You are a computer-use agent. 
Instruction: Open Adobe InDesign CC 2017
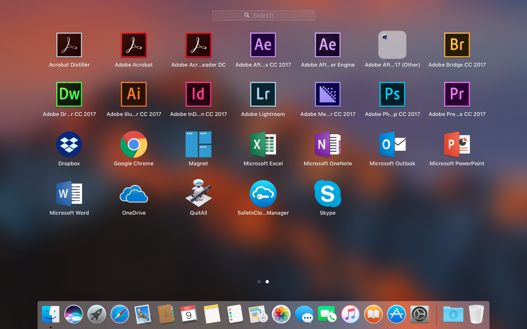(198, 94)
